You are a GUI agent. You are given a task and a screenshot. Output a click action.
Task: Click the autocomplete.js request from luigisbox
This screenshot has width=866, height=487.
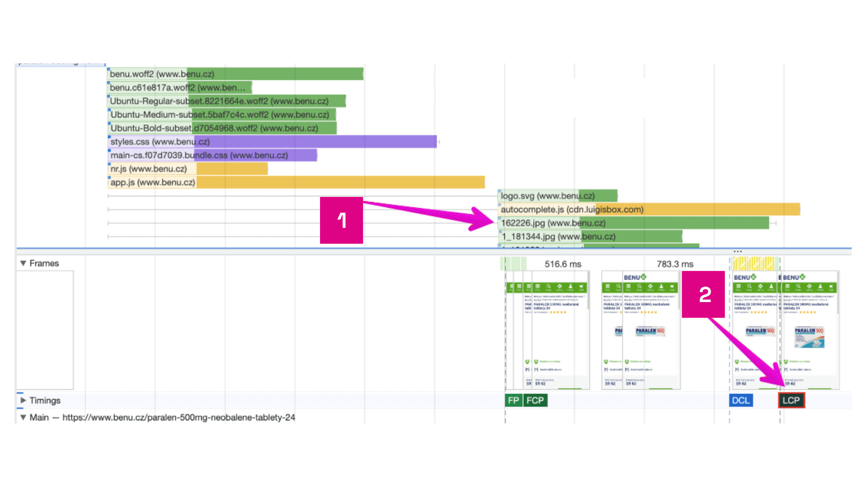point(648,209)
